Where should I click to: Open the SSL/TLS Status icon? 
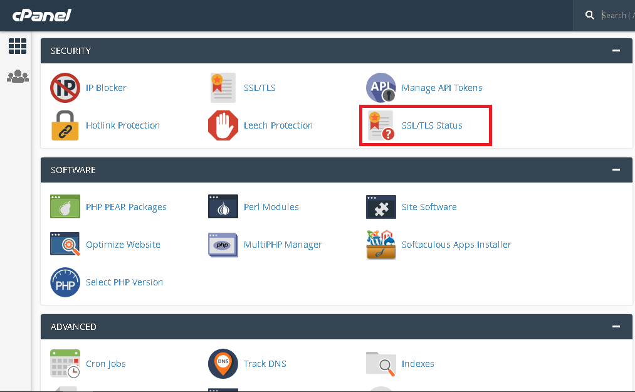tap(381, 125)
